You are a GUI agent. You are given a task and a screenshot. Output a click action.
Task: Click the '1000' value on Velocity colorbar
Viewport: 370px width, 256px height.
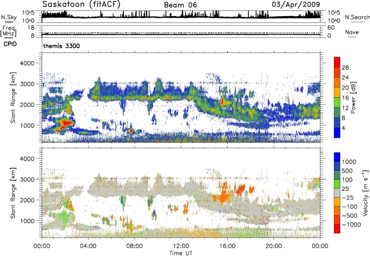(x=349, y=162)
